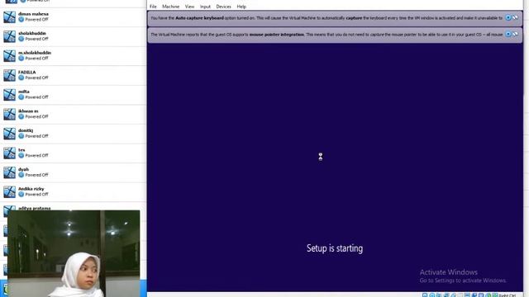
Task: Suppress future mouse pointer integration notifications
Action: coord(515,34)
